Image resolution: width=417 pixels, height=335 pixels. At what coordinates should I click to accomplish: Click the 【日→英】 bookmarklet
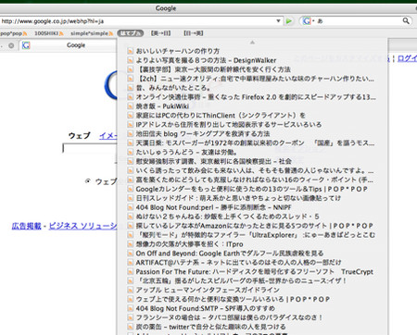click(x=194, y=33)
